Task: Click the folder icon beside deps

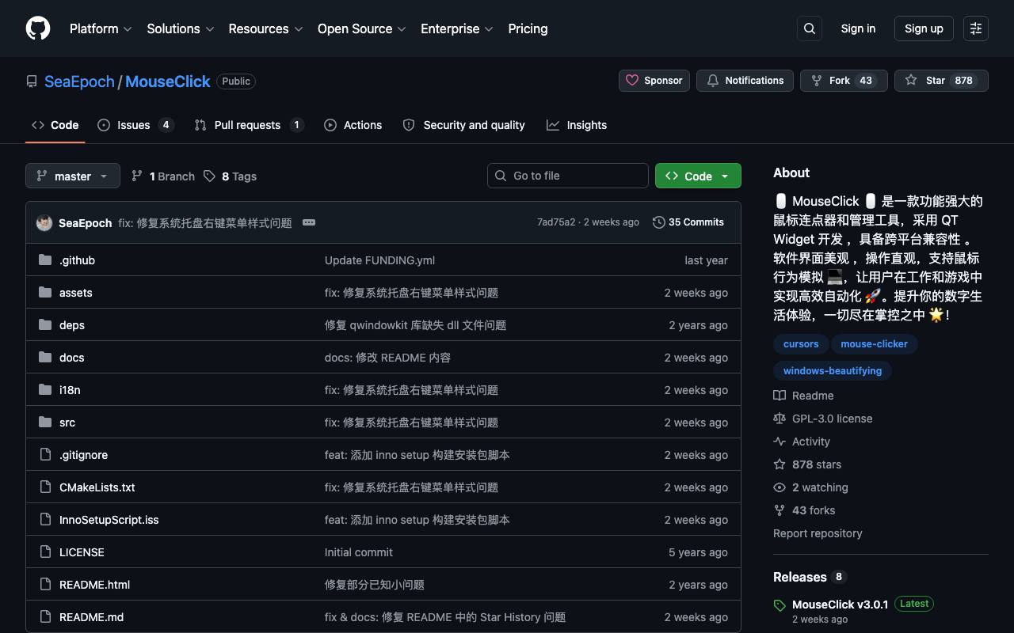Action: coord(45,325)
